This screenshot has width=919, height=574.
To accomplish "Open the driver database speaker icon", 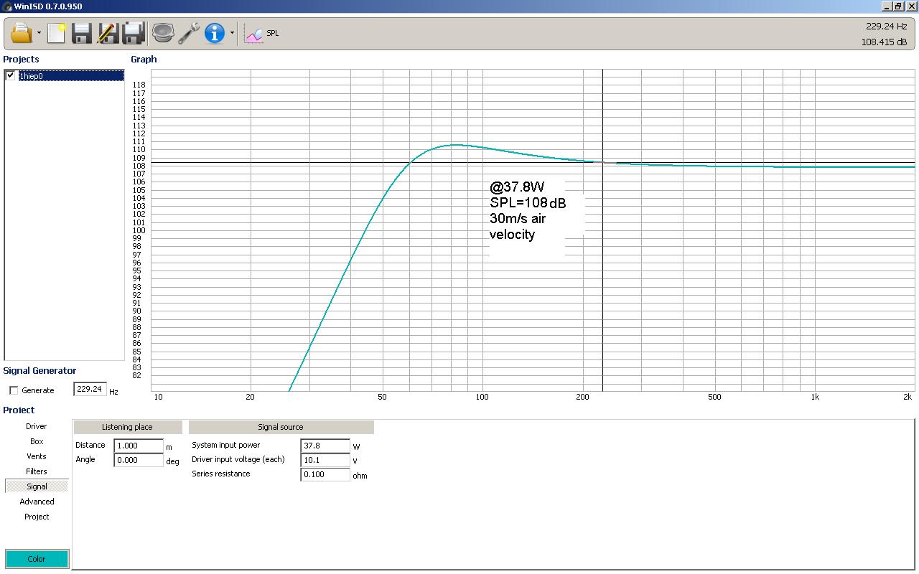I will click(x=164, y=33).
